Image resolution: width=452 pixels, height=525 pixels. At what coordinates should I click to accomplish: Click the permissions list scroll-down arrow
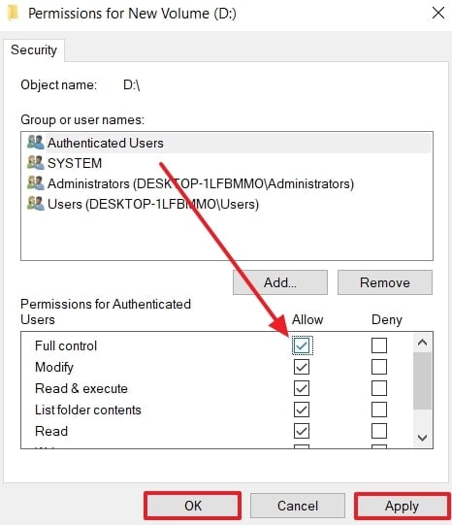click(x=422, y=438)
